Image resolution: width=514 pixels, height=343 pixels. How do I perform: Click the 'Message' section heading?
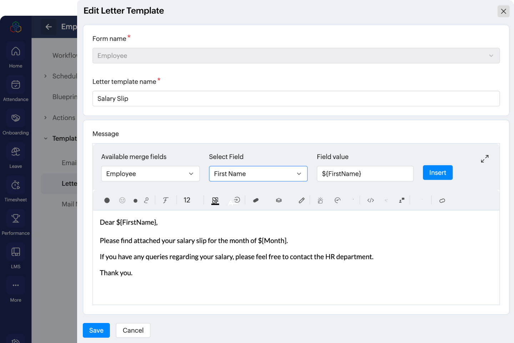[106, 134]
